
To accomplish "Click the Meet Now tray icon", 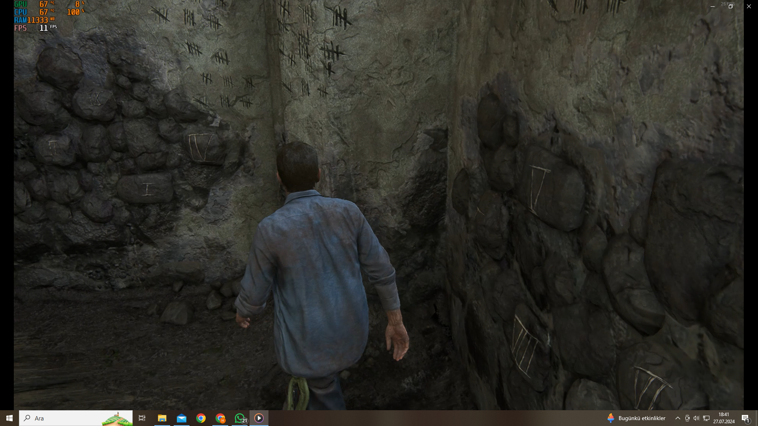I will (x=687, y=418).
